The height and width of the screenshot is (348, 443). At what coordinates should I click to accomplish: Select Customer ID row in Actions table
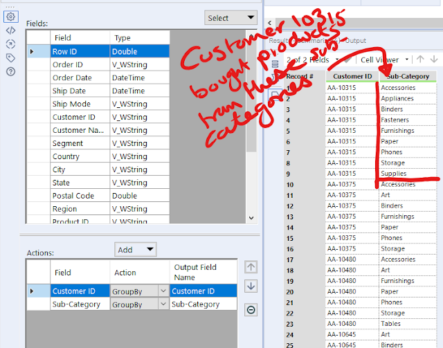[132, 291]
